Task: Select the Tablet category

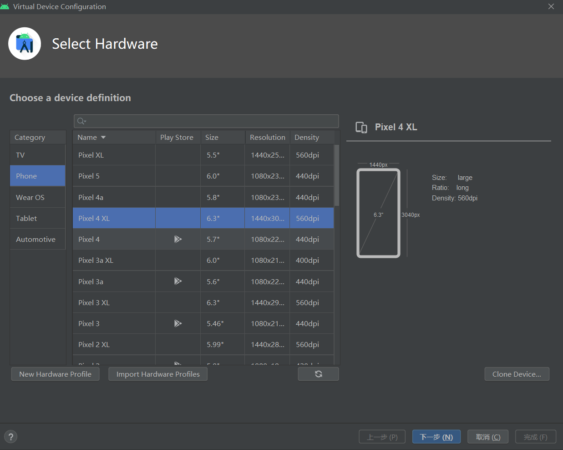Action: point(38,218)
